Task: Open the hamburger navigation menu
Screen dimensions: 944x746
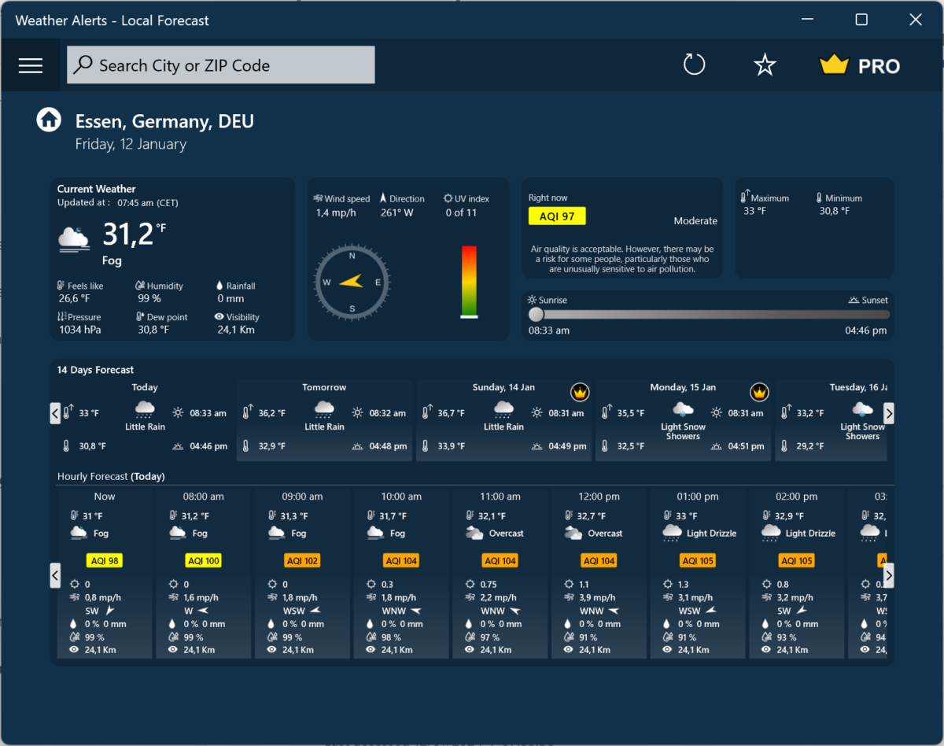Action: [30, 65]
